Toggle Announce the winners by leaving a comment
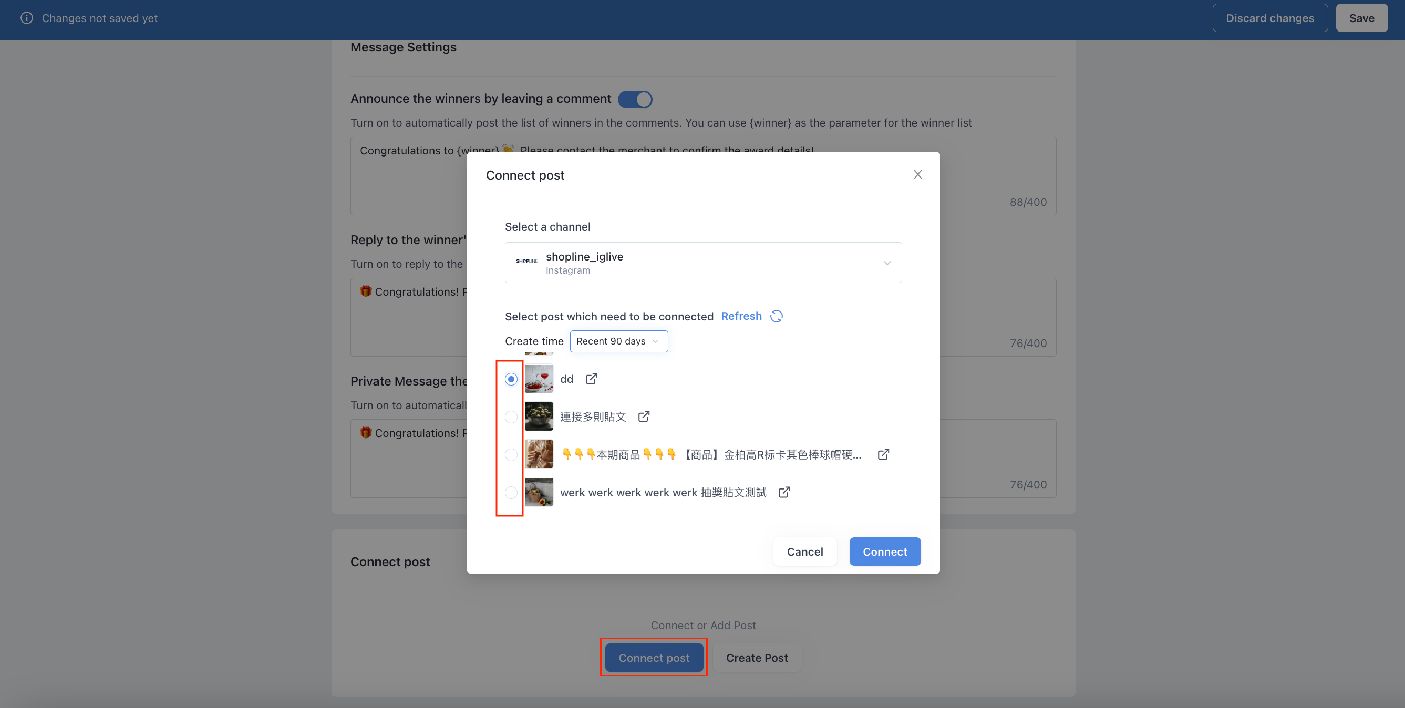 click(635, 99)
